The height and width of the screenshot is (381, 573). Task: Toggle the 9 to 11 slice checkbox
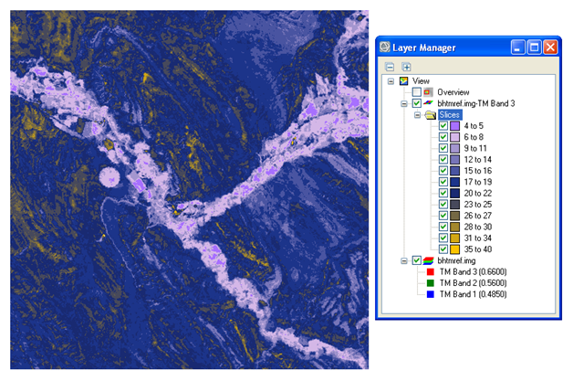pyautogui.click(x=443, y=148)
